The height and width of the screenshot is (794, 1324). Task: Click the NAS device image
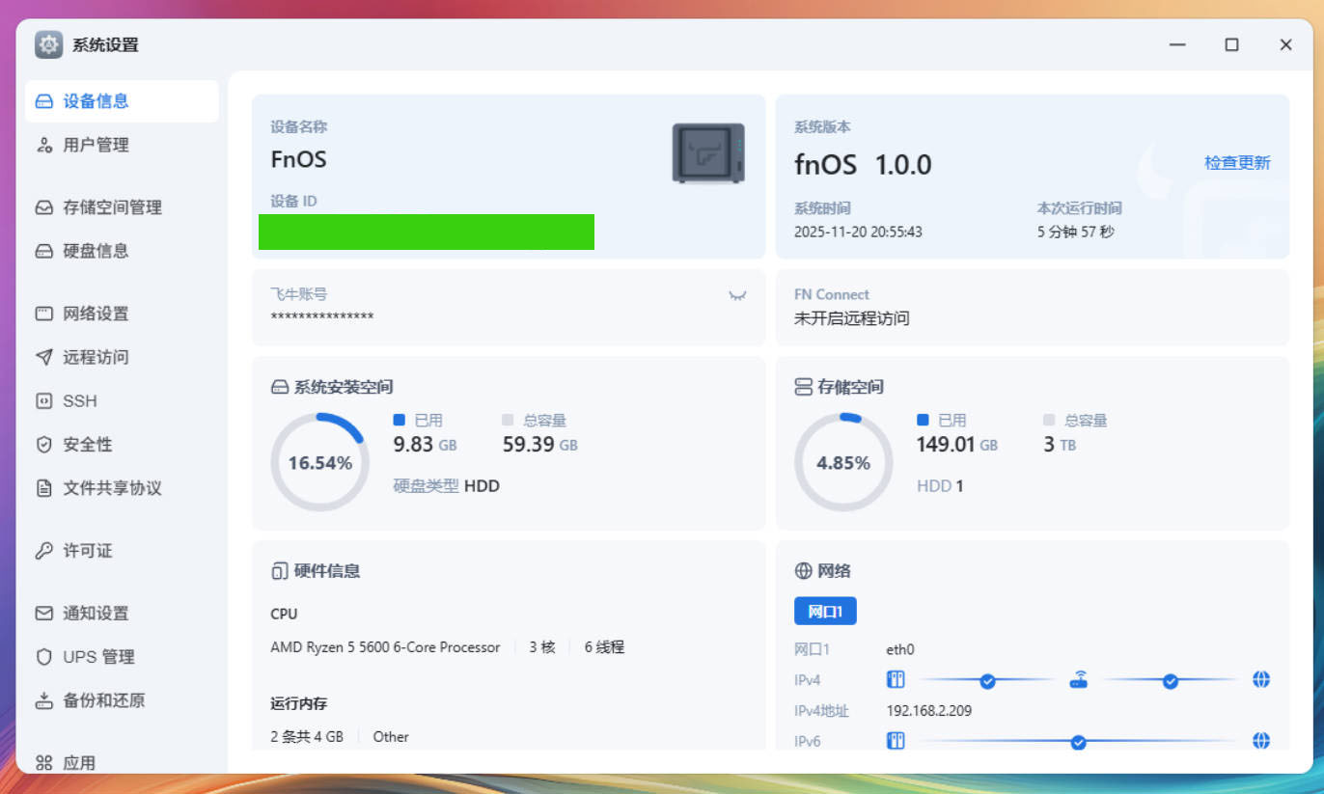click(708, 153)
